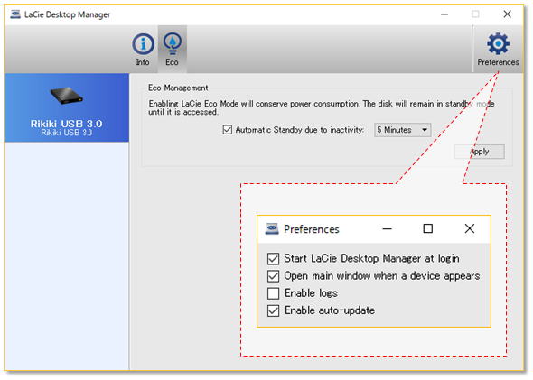Enable logs checkbox
Screen dimensions: 533x380
coord(274,293)
